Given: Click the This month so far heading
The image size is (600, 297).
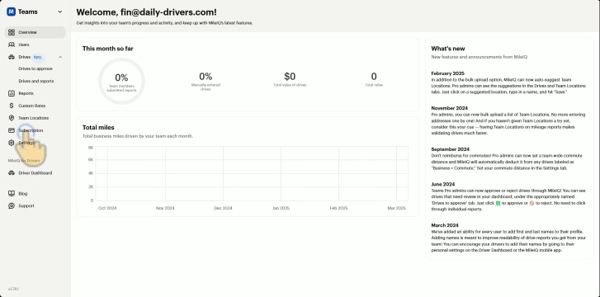Looking at the screenshot, I should click(x=108, y=49).
